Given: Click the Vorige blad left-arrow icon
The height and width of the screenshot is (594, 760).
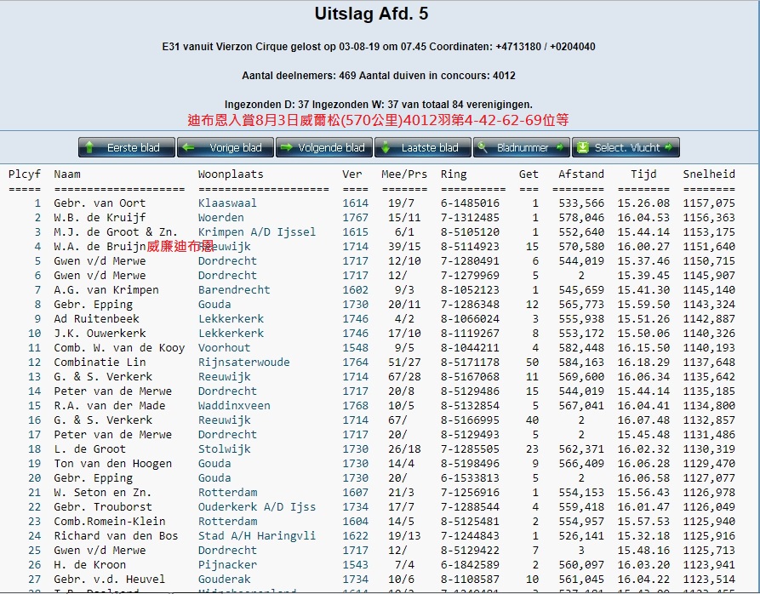Looking at the screenshot, I should [189, 148].
